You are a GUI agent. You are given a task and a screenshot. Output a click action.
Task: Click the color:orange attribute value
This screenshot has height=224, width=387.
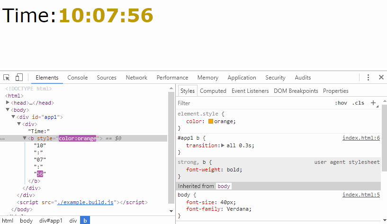point(77,138)
